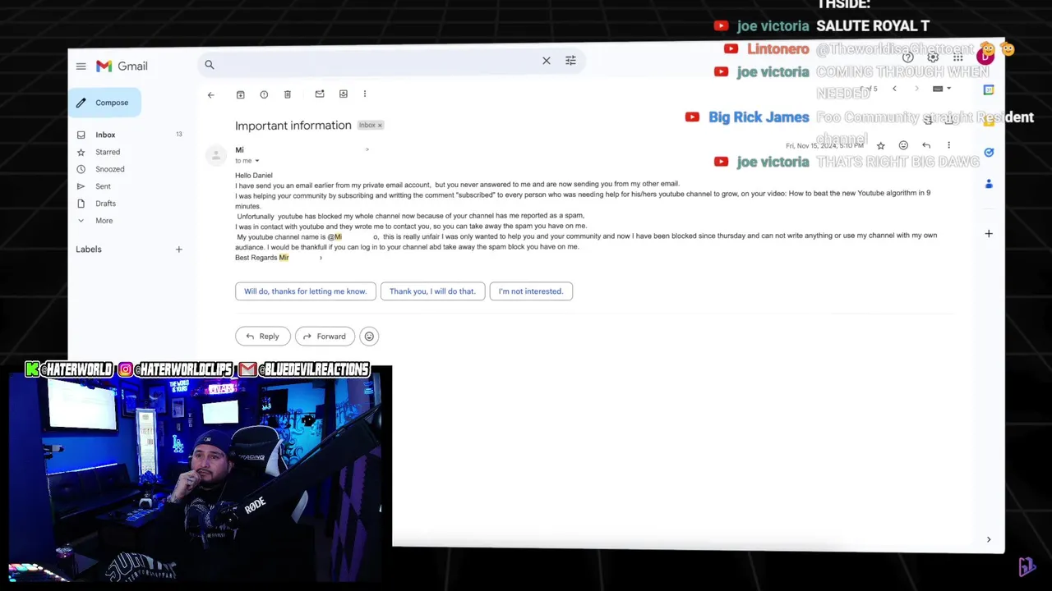Show search filter options
This screenshot has height=591, width=1052.
coord(570,61)
